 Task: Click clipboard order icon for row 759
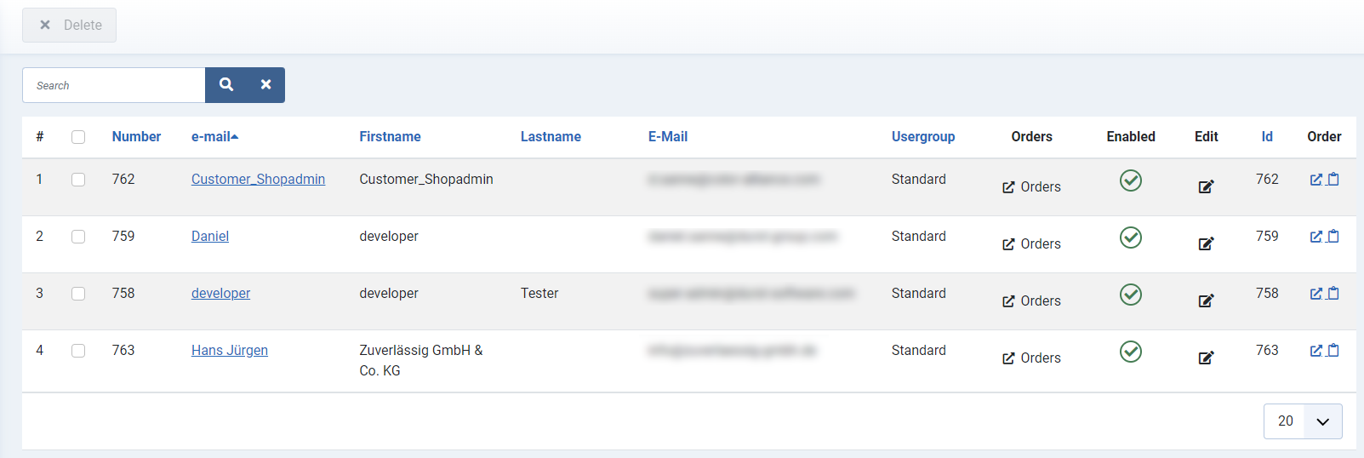[1333, 236]
